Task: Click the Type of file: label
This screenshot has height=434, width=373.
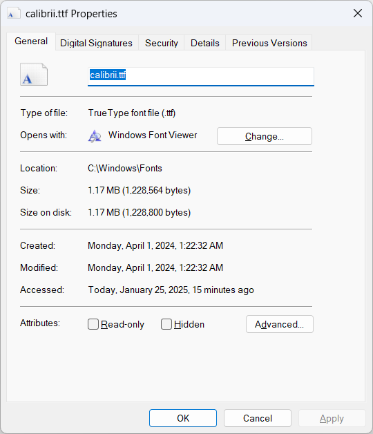Action: pos(44,113)
